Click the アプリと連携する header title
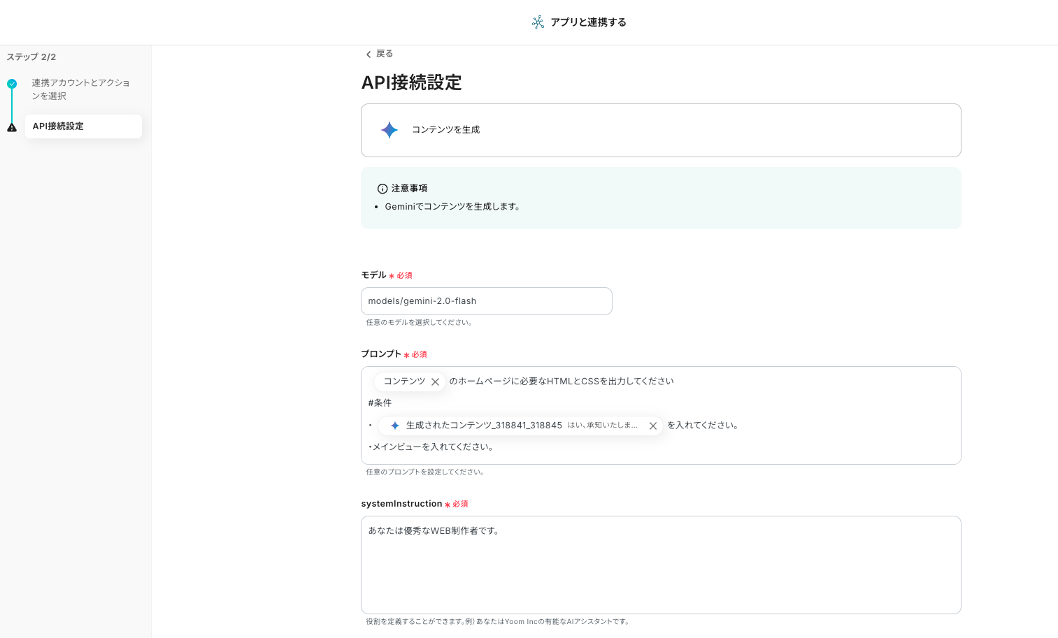 [588, 22]
